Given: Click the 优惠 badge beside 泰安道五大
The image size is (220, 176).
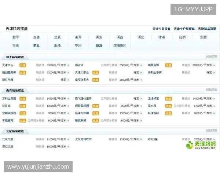Looking at the screenshot, I should tap(96, 80).
